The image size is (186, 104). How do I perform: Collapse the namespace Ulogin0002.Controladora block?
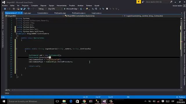[17, 34]
